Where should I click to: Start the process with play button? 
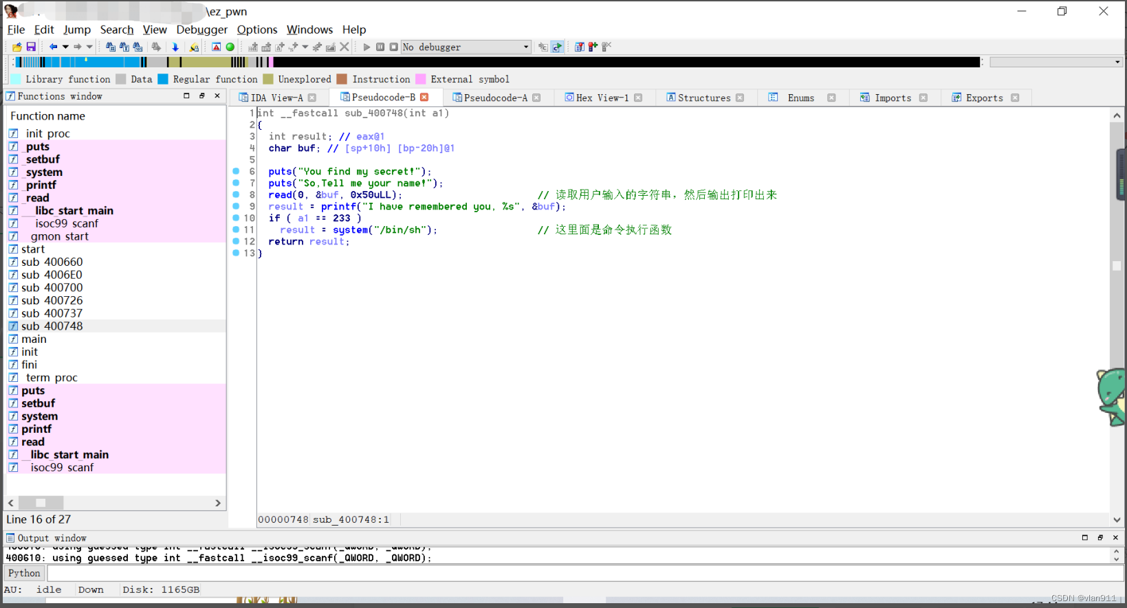(x=366, y=47)
